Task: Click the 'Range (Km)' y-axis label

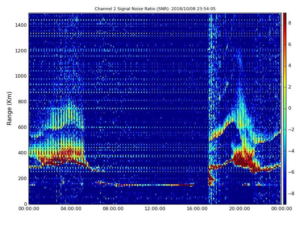Action: tap(9, 108)
